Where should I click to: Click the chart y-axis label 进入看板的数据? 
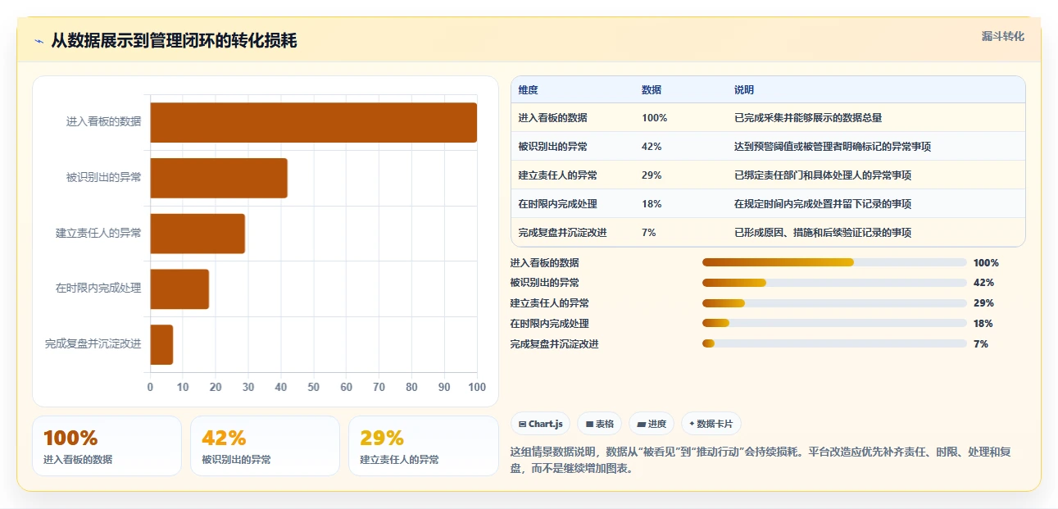point(103,122)
